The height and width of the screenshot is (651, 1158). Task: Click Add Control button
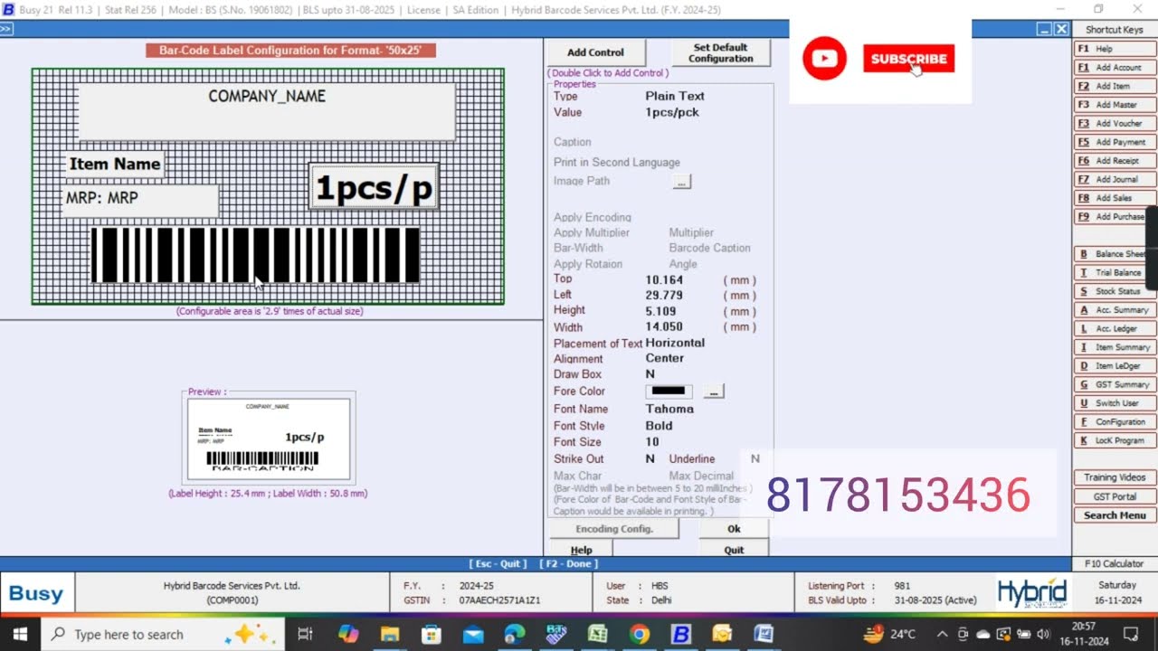tap(595, 52)
